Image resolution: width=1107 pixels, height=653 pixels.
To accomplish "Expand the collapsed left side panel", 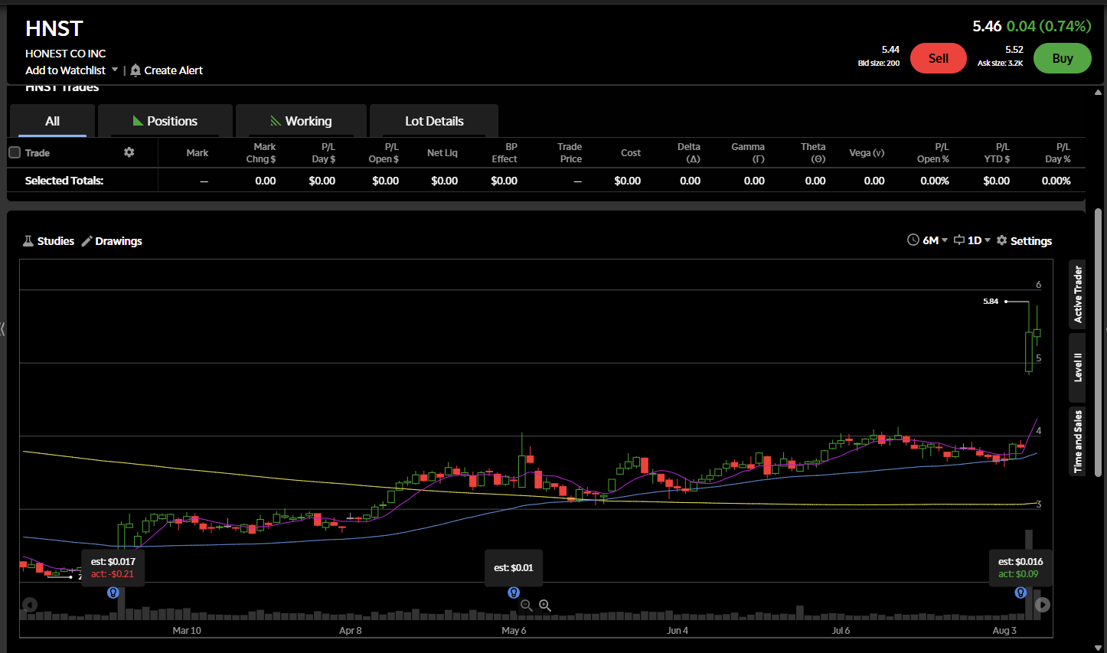I will point(3,329).
